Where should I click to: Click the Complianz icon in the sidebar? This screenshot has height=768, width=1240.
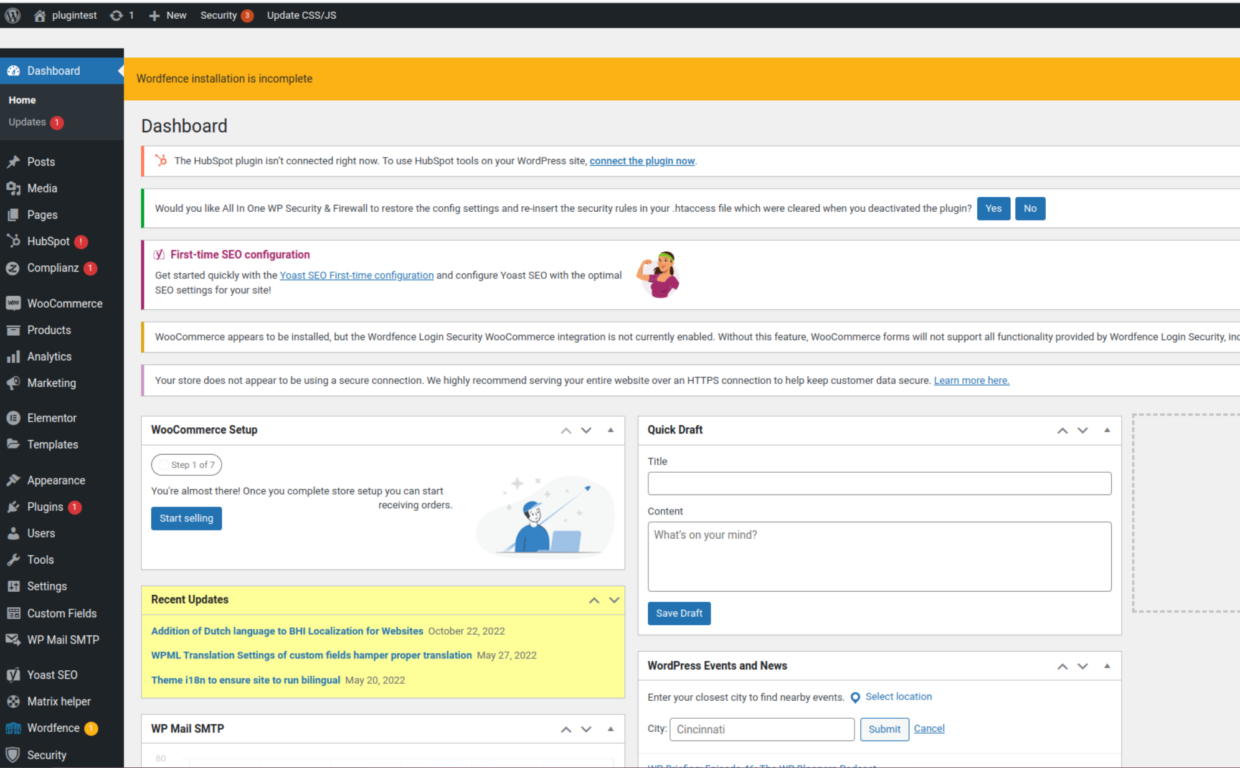coord(13,268)
